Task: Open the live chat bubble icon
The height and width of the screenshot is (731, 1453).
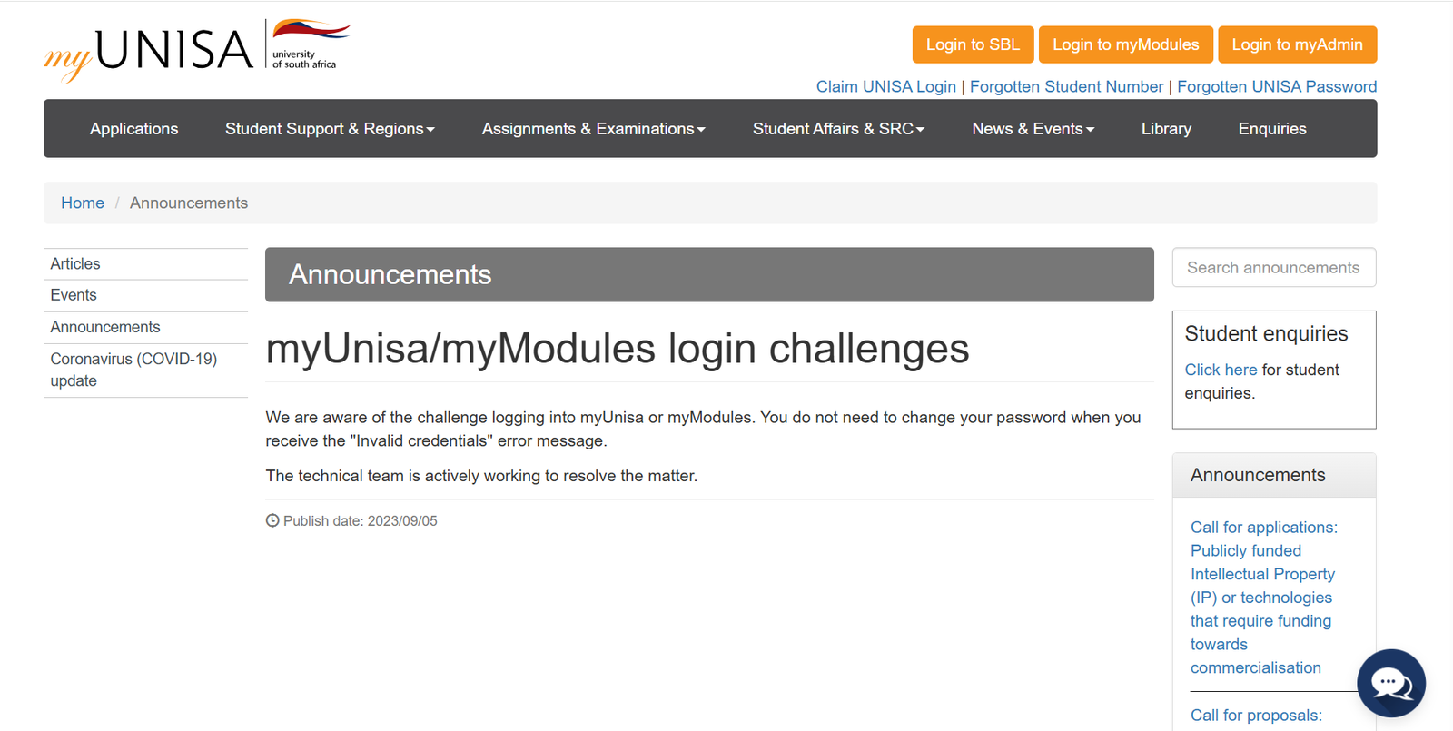Action: (1390, 683)
